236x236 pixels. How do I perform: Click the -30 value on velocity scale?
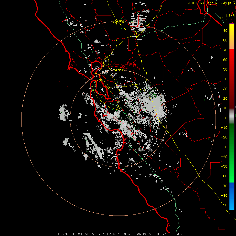coord(224,147)
